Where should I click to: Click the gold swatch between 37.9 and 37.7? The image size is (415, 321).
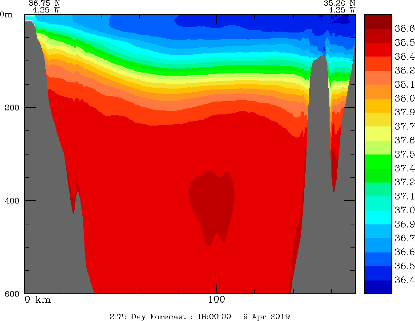pos(378,120)
